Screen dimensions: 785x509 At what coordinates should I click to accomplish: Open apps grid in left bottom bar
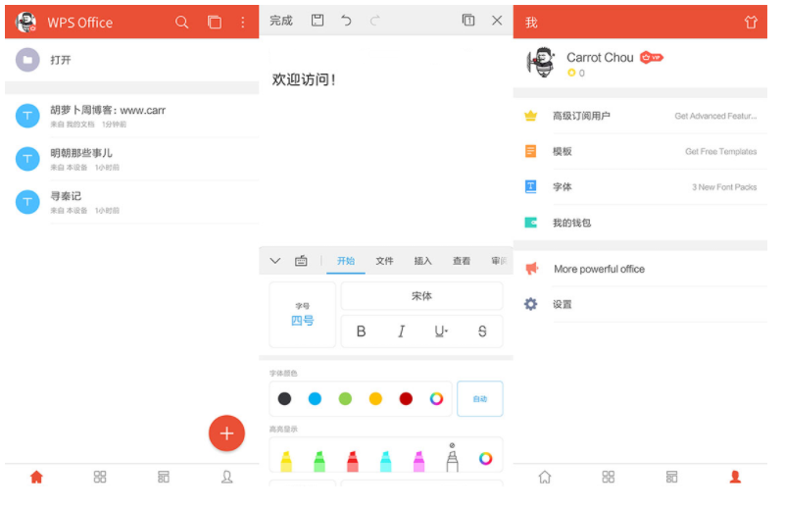point(100,477)
